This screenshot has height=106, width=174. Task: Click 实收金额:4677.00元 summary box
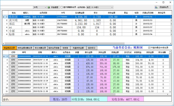click(126, 99)
